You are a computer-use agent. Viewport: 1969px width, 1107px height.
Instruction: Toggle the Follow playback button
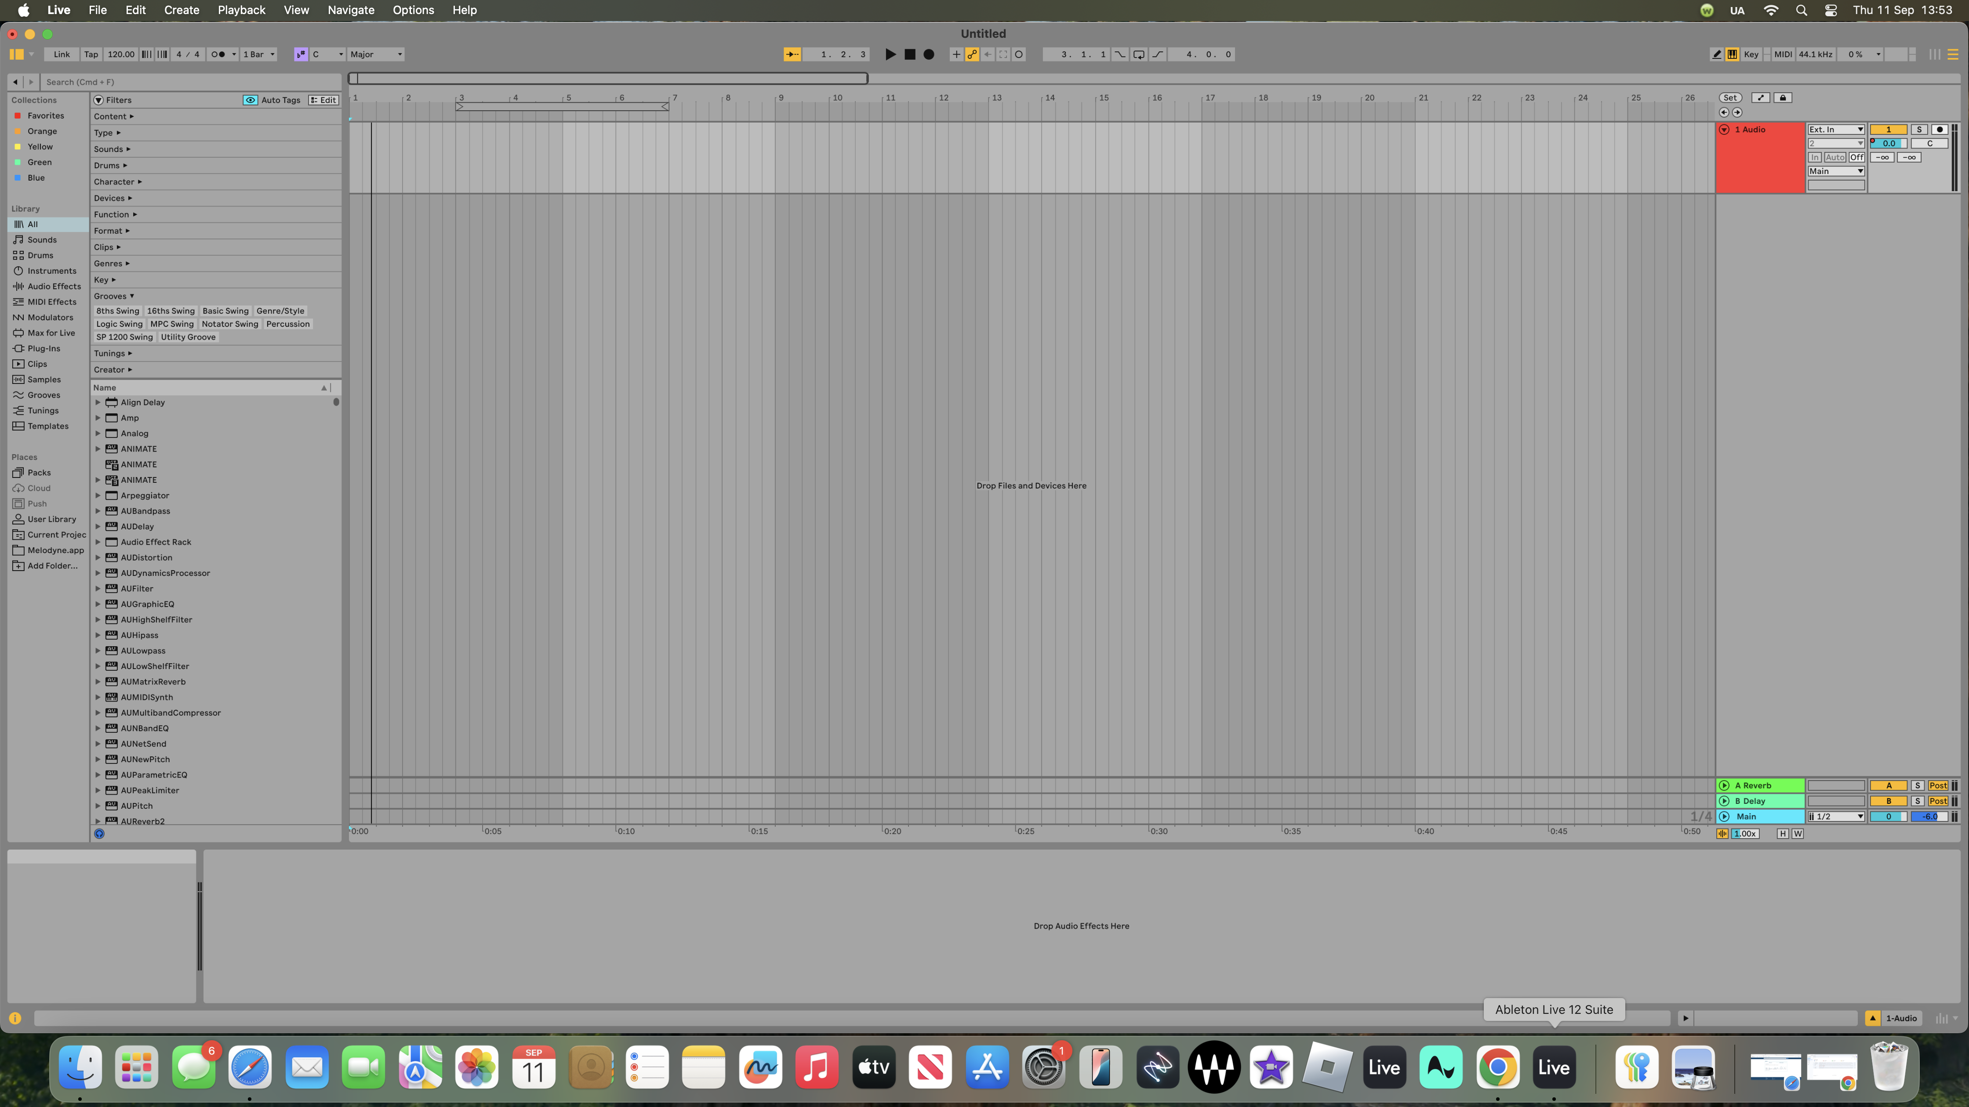[792, 54]
